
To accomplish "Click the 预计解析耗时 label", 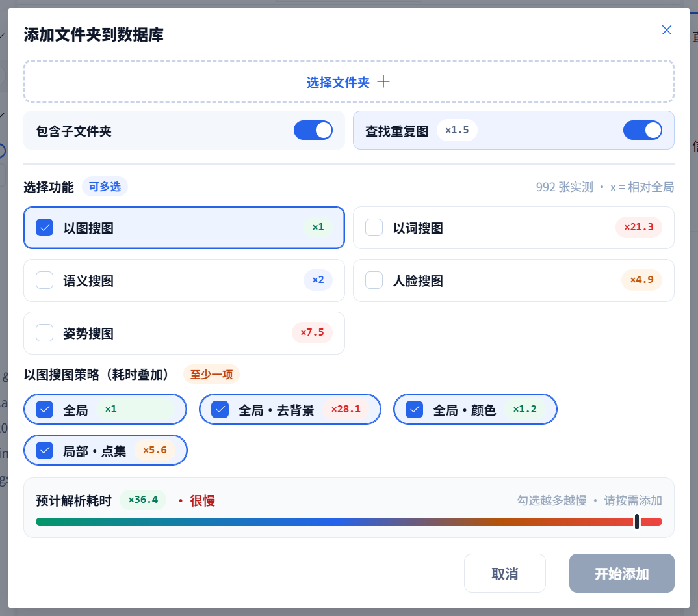I will [73, 501].
